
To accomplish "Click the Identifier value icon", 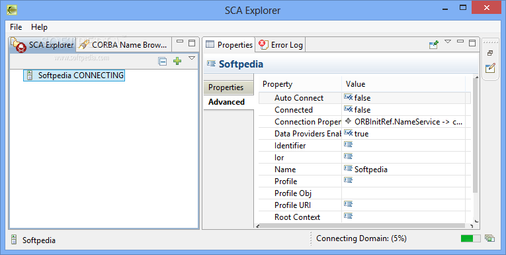I will pyautogui.click(x=348, y=144).
